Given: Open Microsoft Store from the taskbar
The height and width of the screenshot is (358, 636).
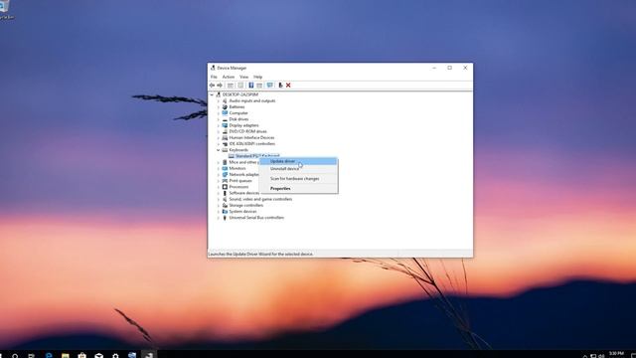Looking at the screenshot, I should pos(82,356).
